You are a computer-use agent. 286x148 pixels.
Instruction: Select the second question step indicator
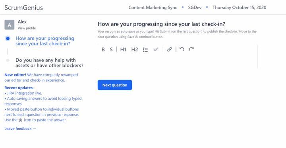click(8, 60)
